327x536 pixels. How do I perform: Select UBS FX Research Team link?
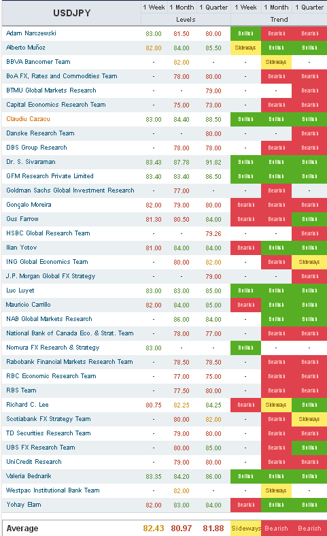pyautogui.click(x=41, y=448)
